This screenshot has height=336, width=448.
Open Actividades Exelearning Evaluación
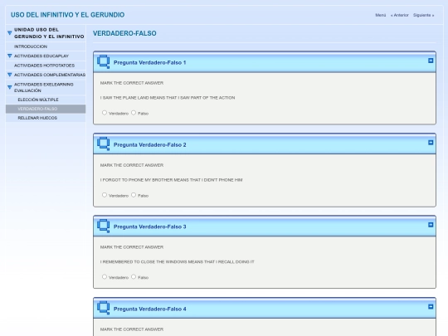point(44,87)
